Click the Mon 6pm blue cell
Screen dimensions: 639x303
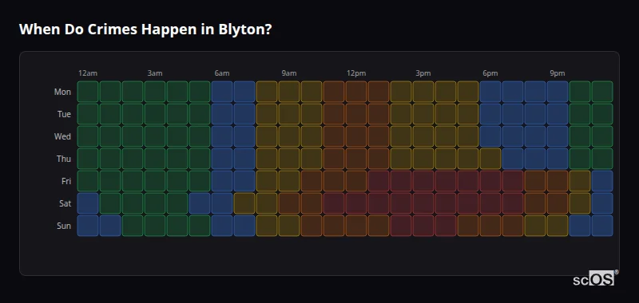(490, 92)
